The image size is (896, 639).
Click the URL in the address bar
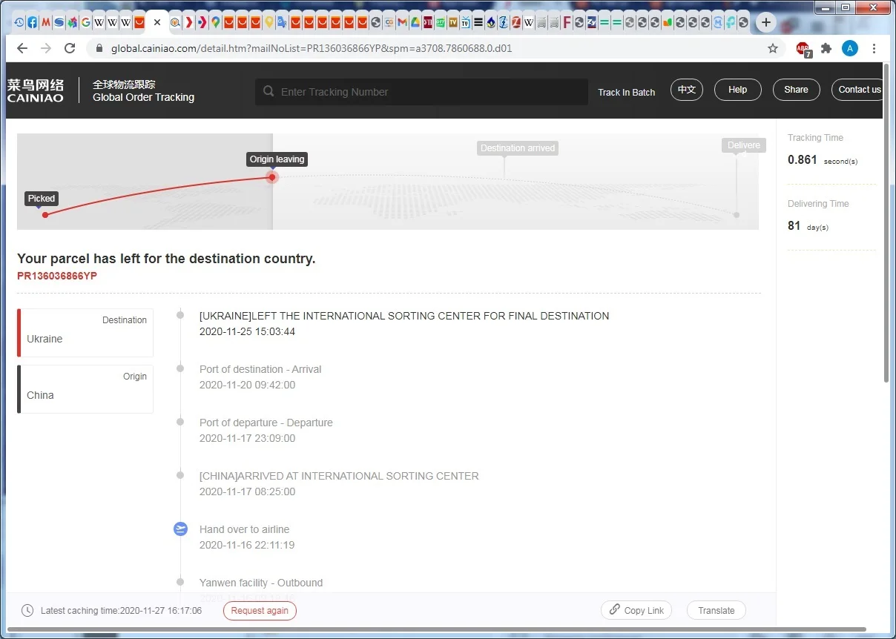point(312,49)
